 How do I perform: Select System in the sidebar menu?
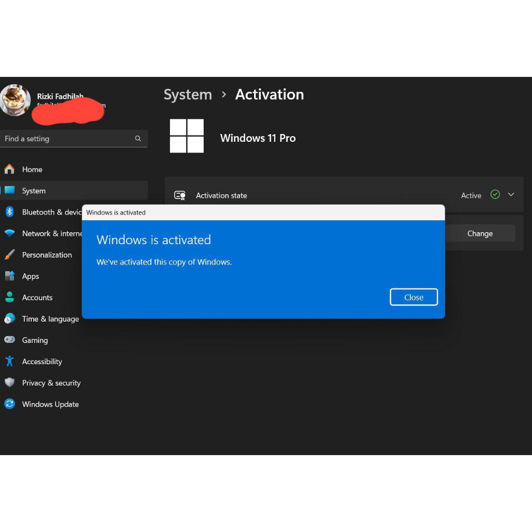click(x=34, y=191)
